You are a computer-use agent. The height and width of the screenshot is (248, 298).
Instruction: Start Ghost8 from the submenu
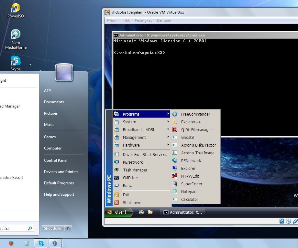(x=195, y=138)
